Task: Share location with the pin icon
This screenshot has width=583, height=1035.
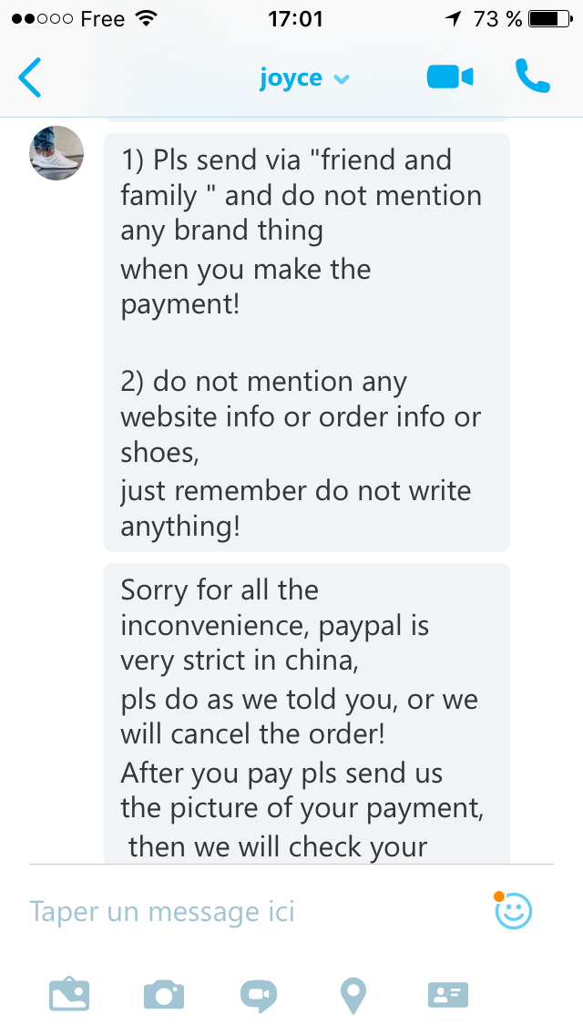Action: (353, 996)
